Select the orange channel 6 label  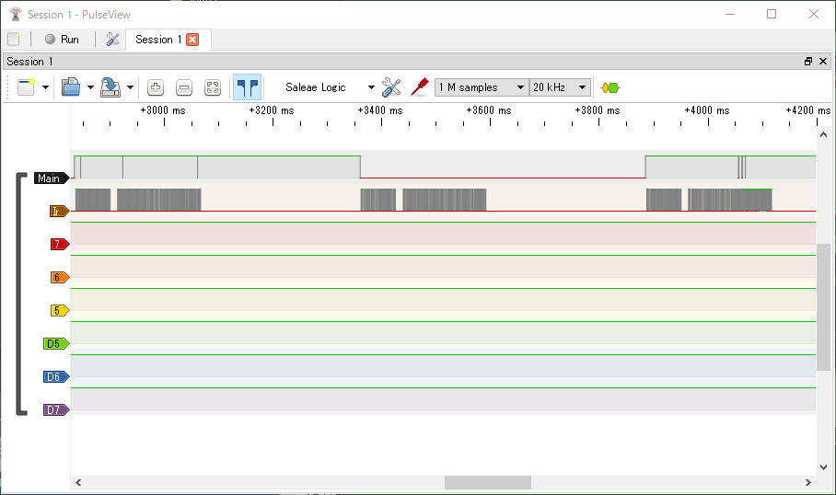(x=60, y=277)
